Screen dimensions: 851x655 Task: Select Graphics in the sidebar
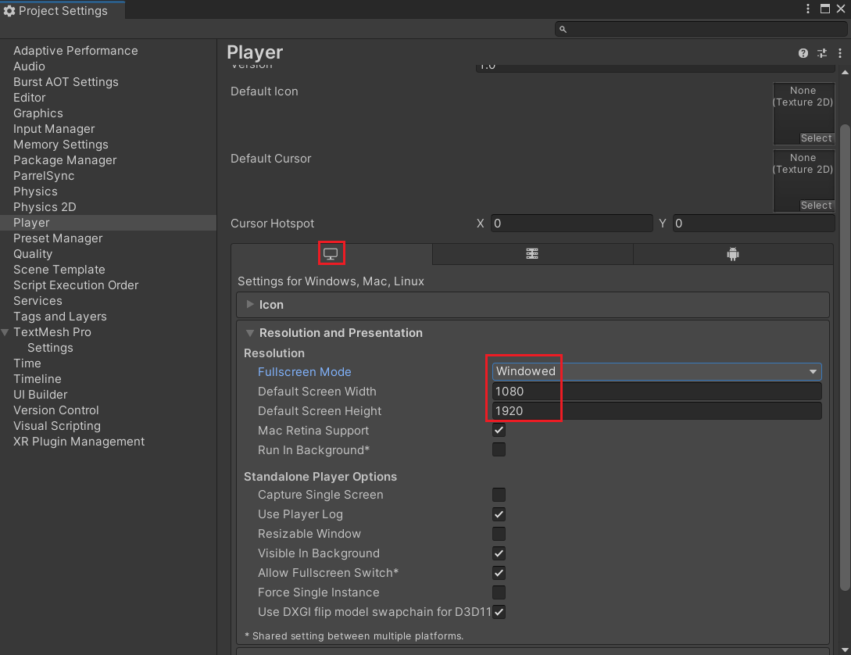[38, 113]
